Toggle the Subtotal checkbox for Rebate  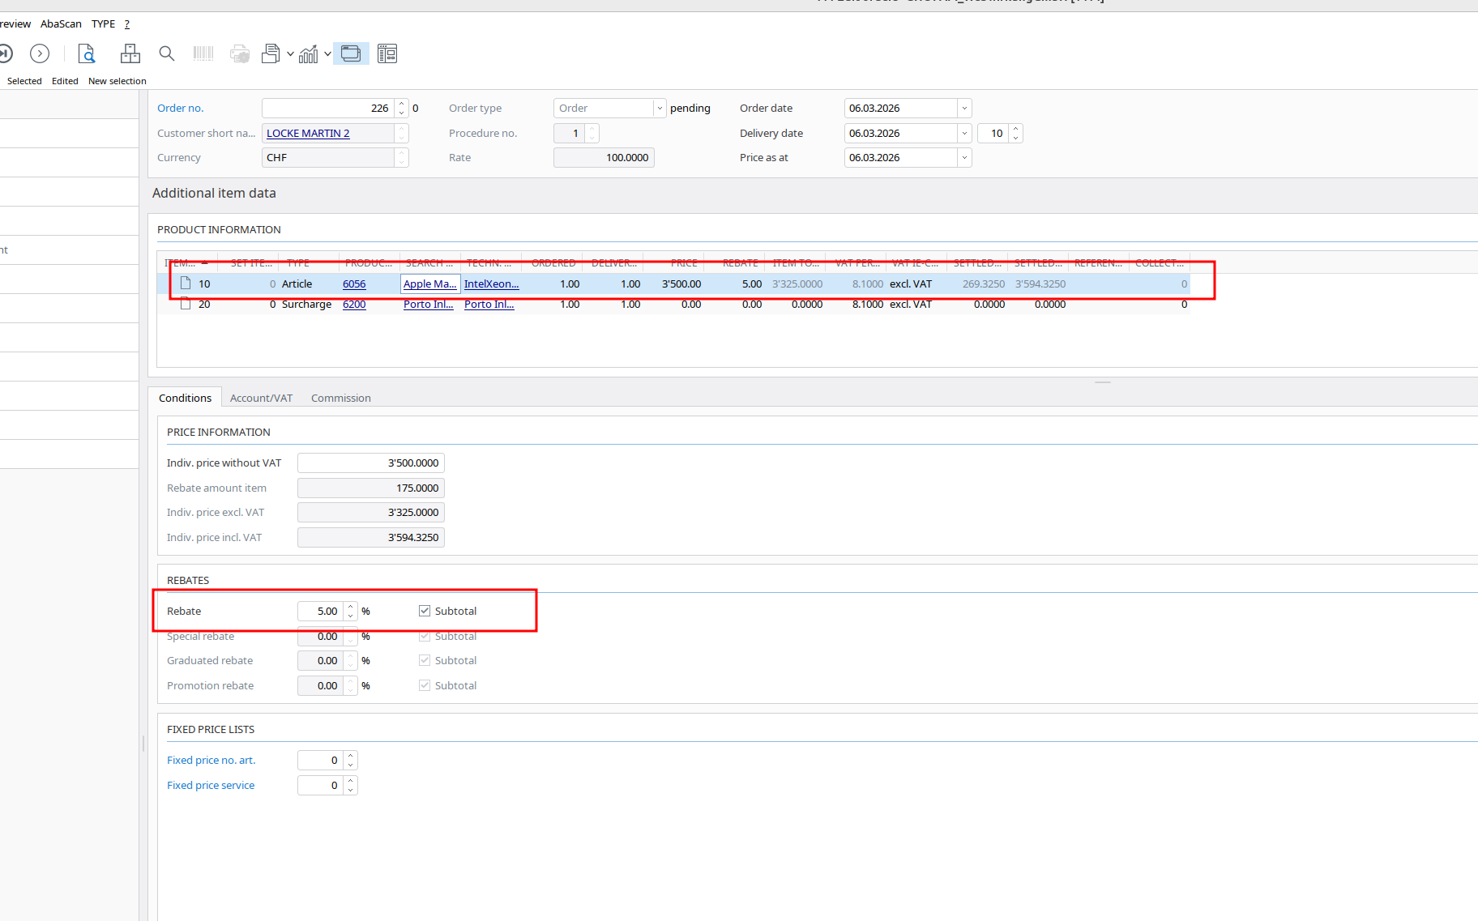(x=425, y=611)
